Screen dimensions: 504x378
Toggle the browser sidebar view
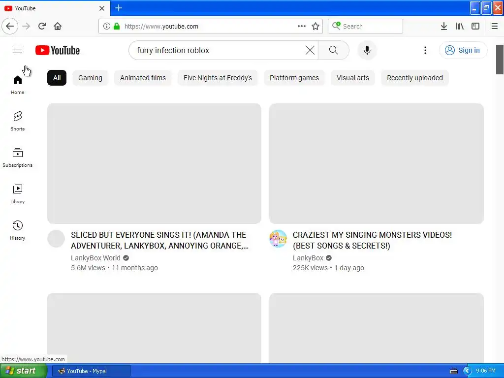(x=475, y=27)
